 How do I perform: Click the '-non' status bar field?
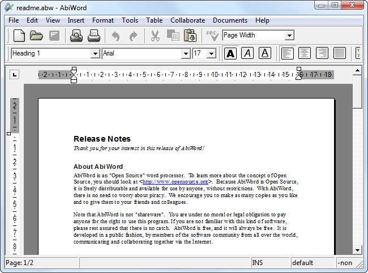click(x=346, y=263)
